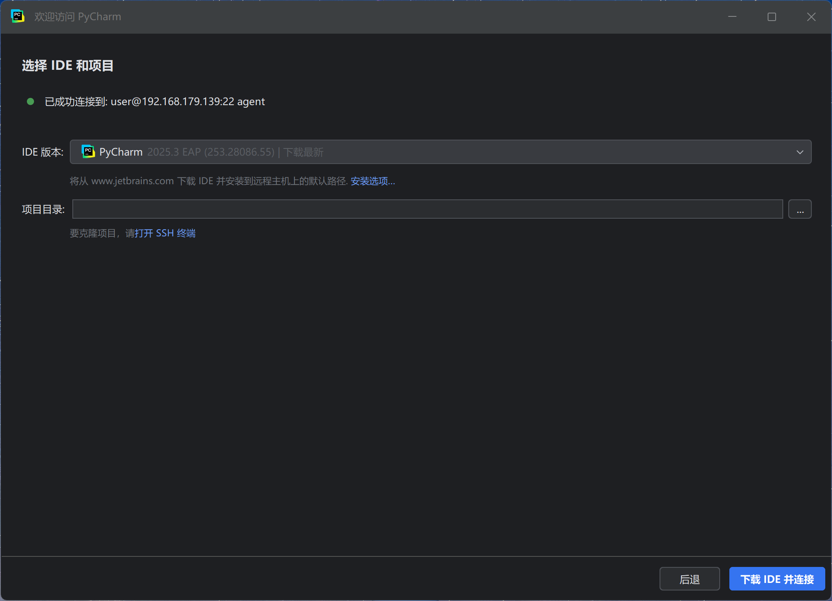The image size is (832, 601).
Task: Click the "IDE 版本:" label
Action: pos(42,152)
